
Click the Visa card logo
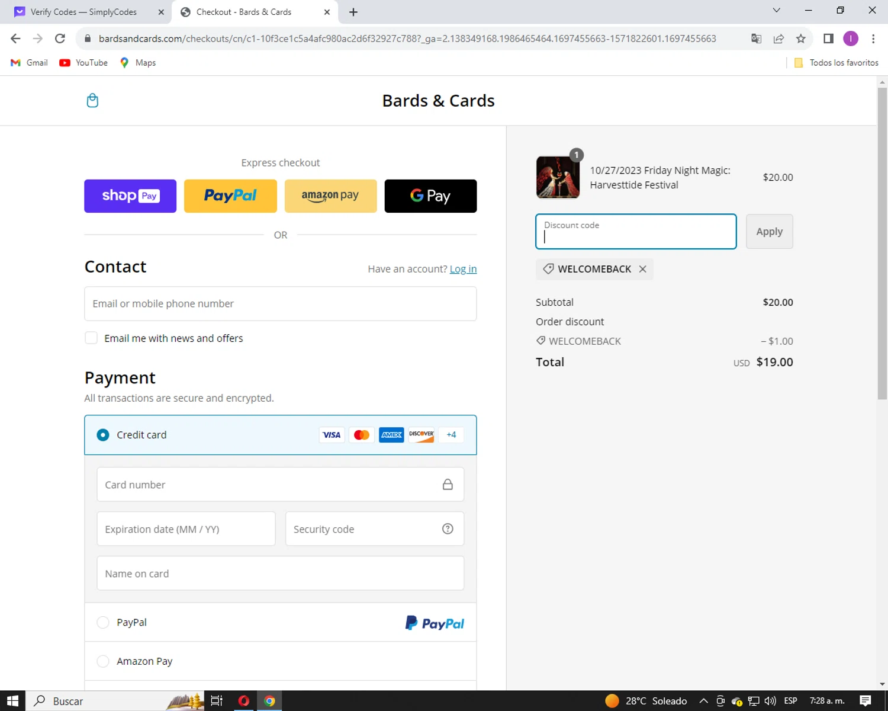(332, 435)
